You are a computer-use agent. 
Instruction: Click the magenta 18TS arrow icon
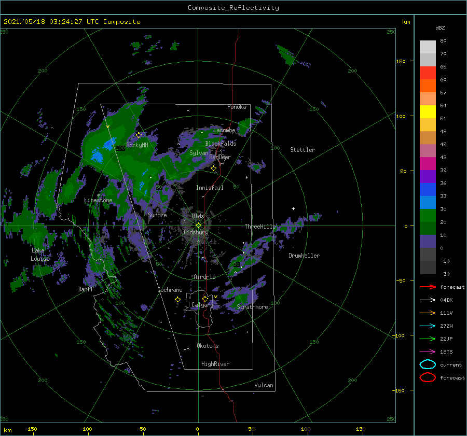click(428, 352)
